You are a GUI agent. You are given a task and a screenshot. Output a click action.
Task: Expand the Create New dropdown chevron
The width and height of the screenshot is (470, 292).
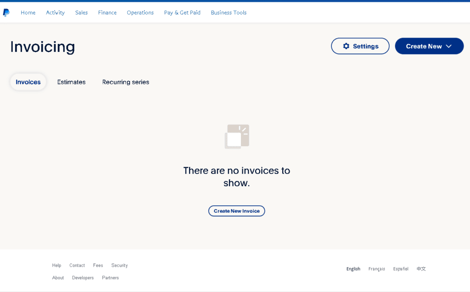[449, 46]
